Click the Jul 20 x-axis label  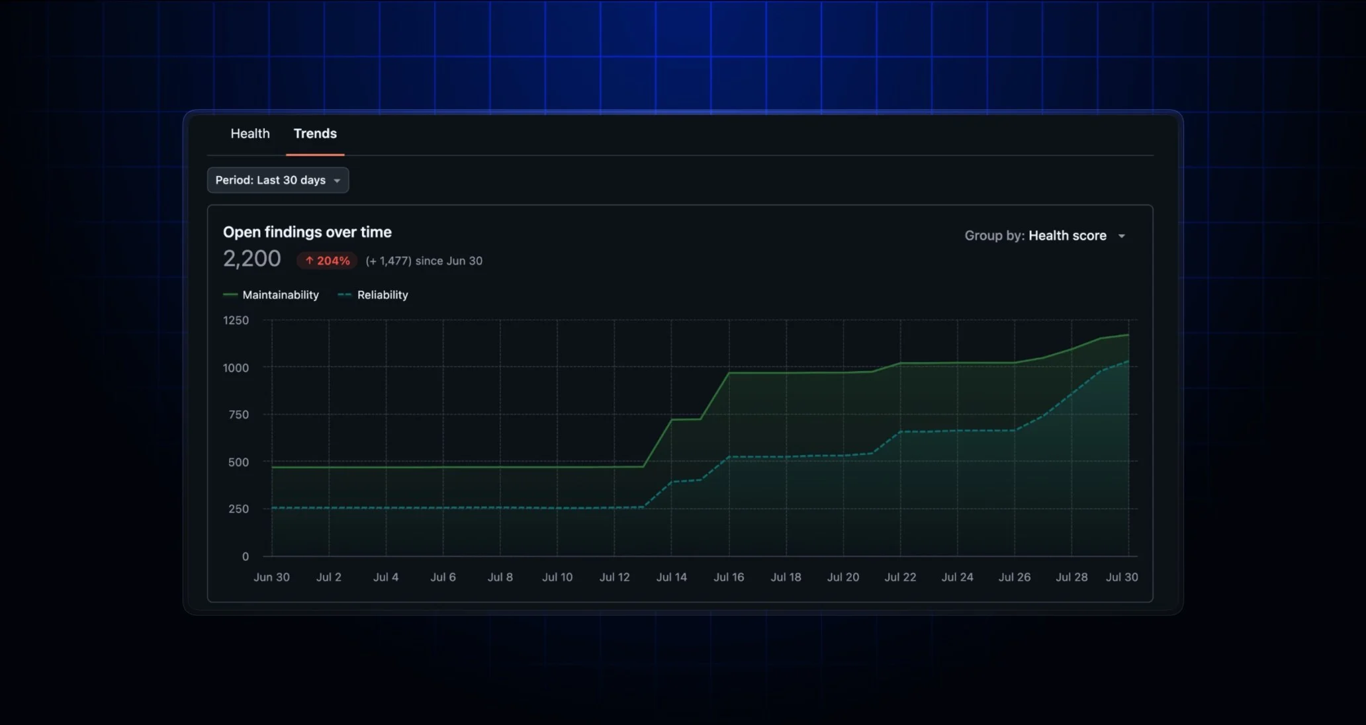(x=843, y=577)
